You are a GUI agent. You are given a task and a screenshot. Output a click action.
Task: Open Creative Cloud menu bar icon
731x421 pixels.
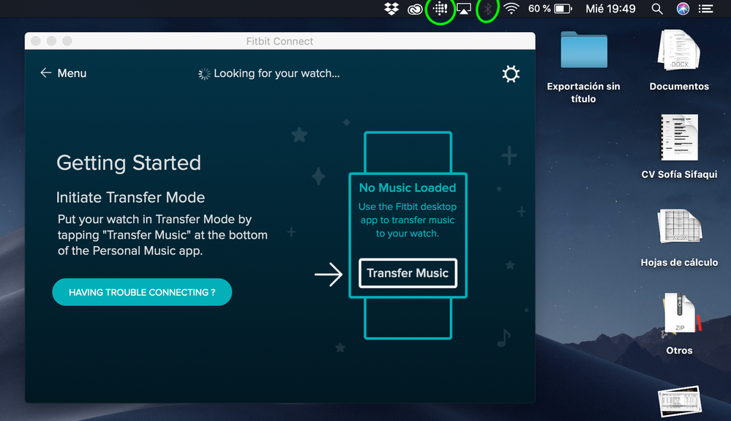[415, 9]
